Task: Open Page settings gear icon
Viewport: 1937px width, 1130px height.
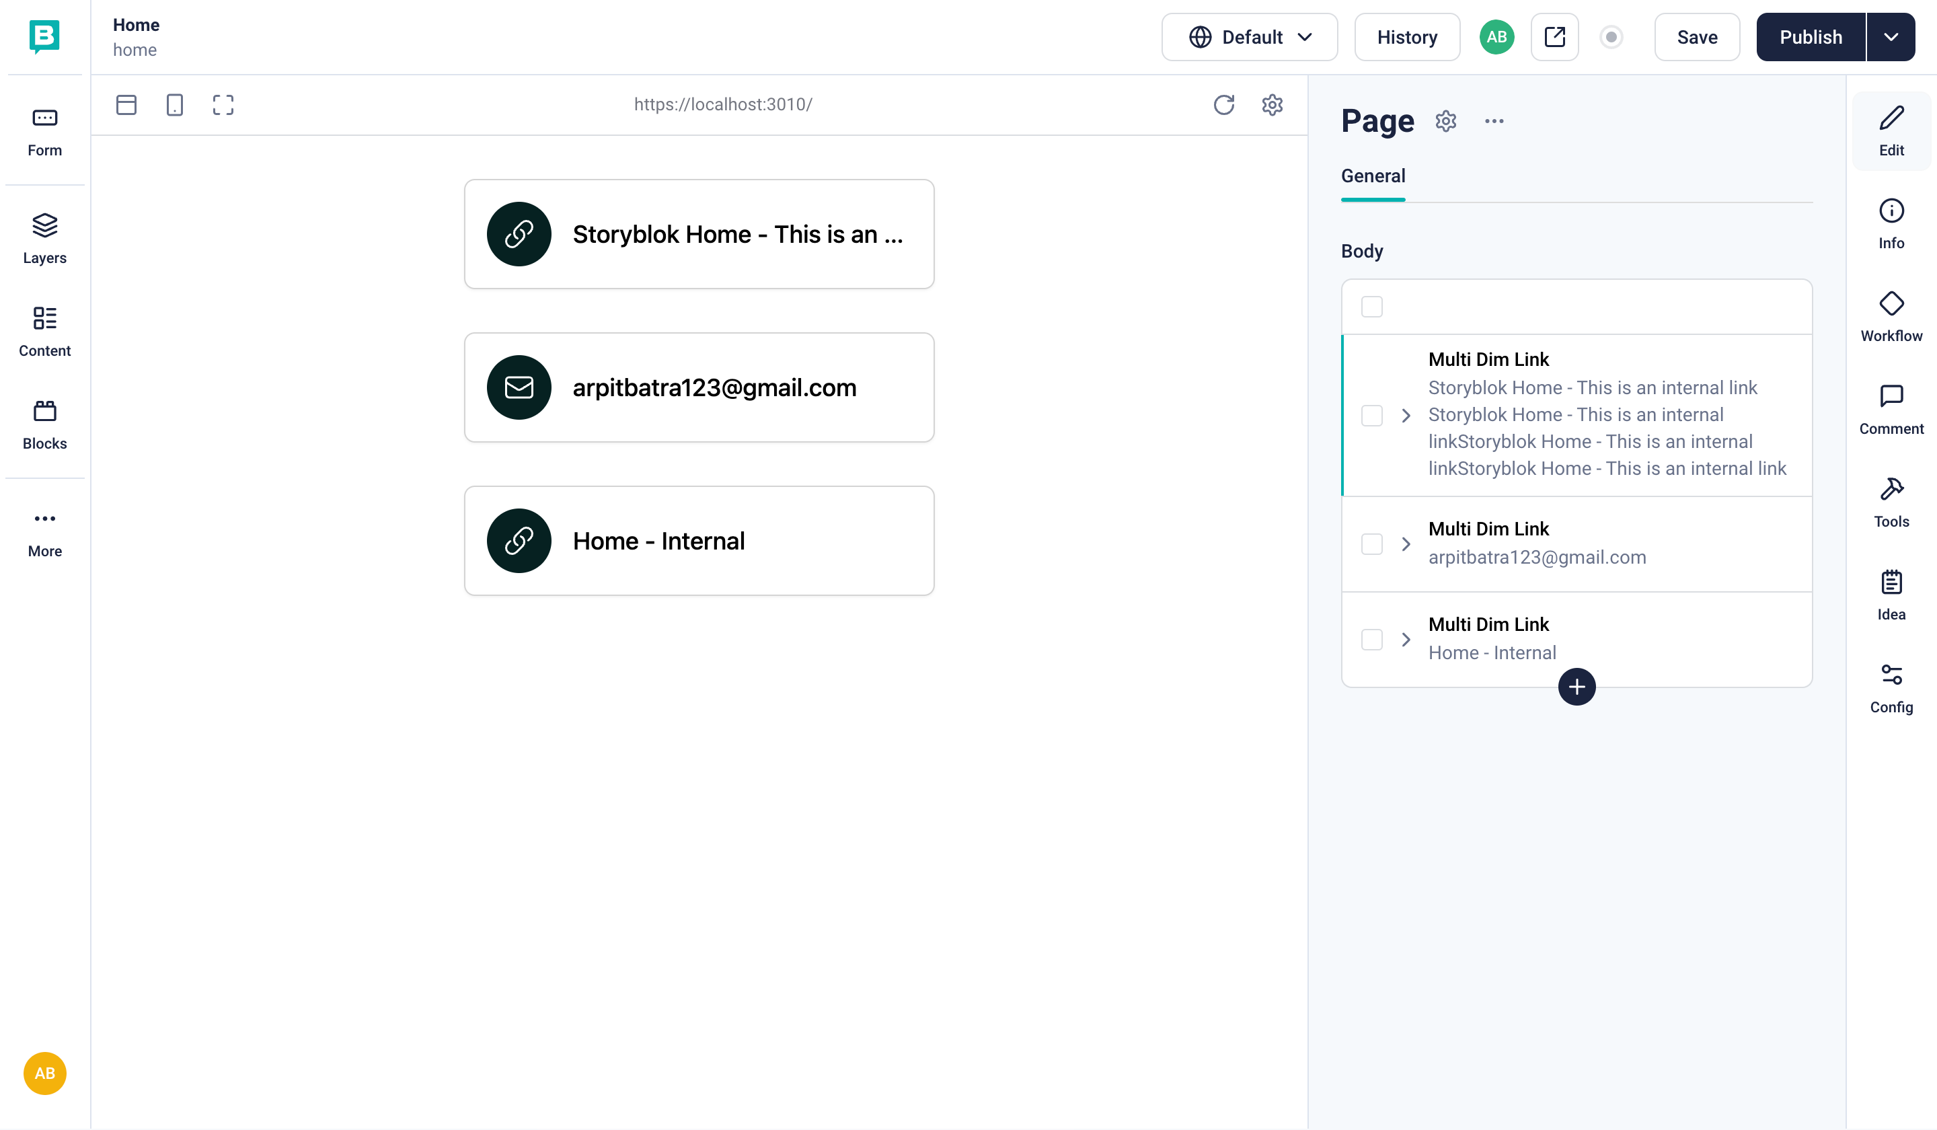Action: tap(1446, 122)
